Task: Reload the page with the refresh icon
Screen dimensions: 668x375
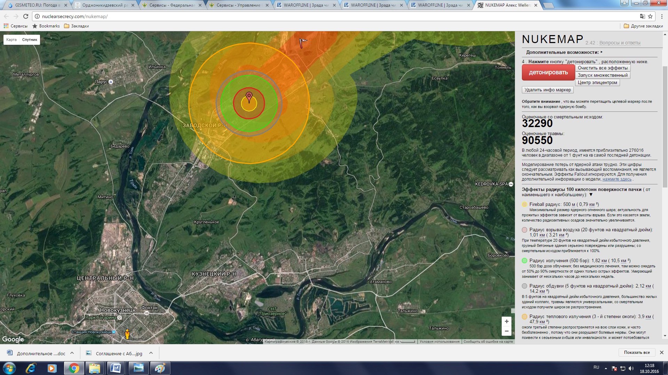Action: click(x=26, y=16)
